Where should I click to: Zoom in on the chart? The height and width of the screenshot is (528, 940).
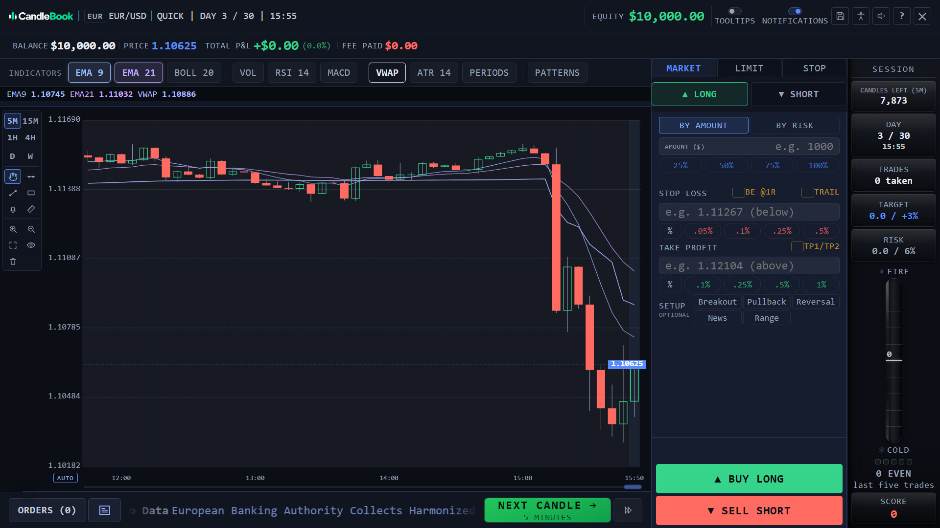coord(13,229)
